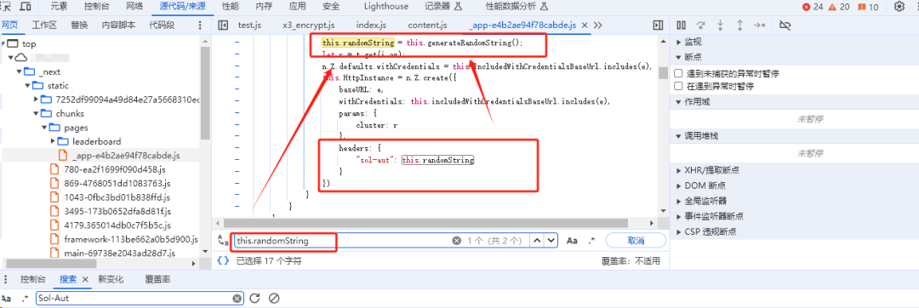Open the drawer three-dot menu
Image resolution: width=919 pixels, height=308 pixels.
(6, 280)
